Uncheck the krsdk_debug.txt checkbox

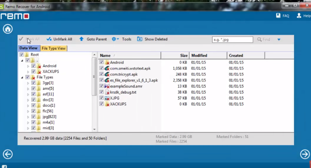(101, 92)
